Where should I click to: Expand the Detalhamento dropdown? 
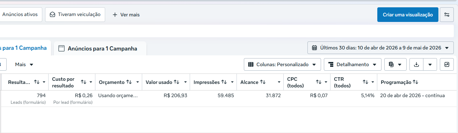click(352, 64)
